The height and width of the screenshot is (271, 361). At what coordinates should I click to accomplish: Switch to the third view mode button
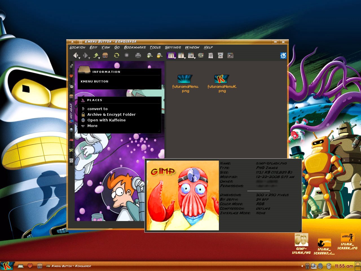point(191,55)
